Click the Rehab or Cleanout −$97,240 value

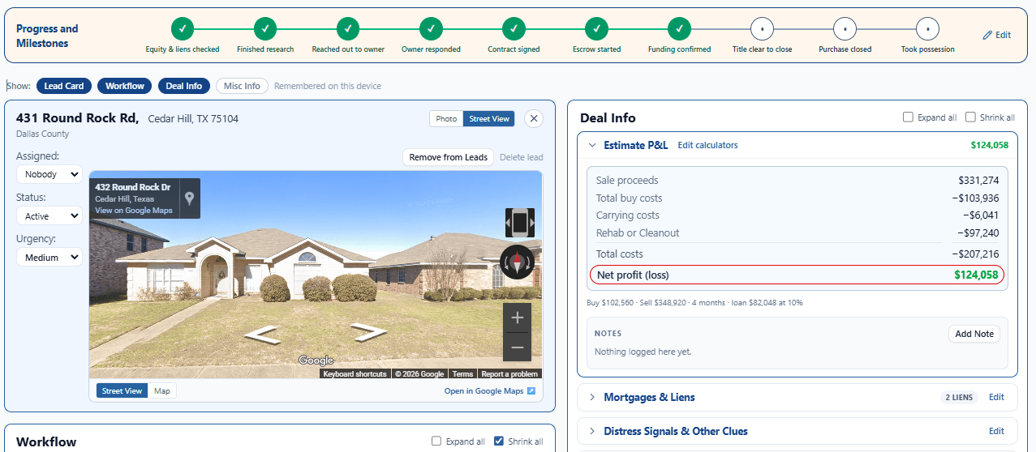[978, 232]
